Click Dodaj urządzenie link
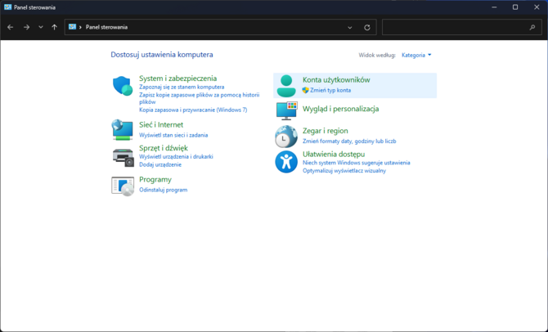 (160, 164)
